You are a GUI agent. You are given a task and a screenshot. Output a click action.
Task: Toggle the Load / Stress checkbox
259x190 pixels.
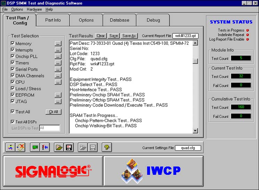pyautogui.click(x=13, y=88)
